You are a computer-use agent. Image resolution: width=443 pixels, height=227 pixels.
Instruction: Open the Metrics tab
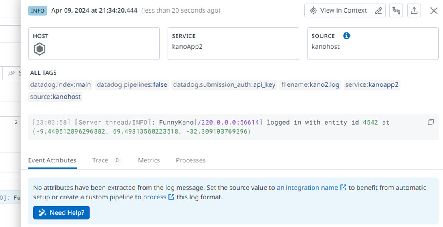point(149,160)
